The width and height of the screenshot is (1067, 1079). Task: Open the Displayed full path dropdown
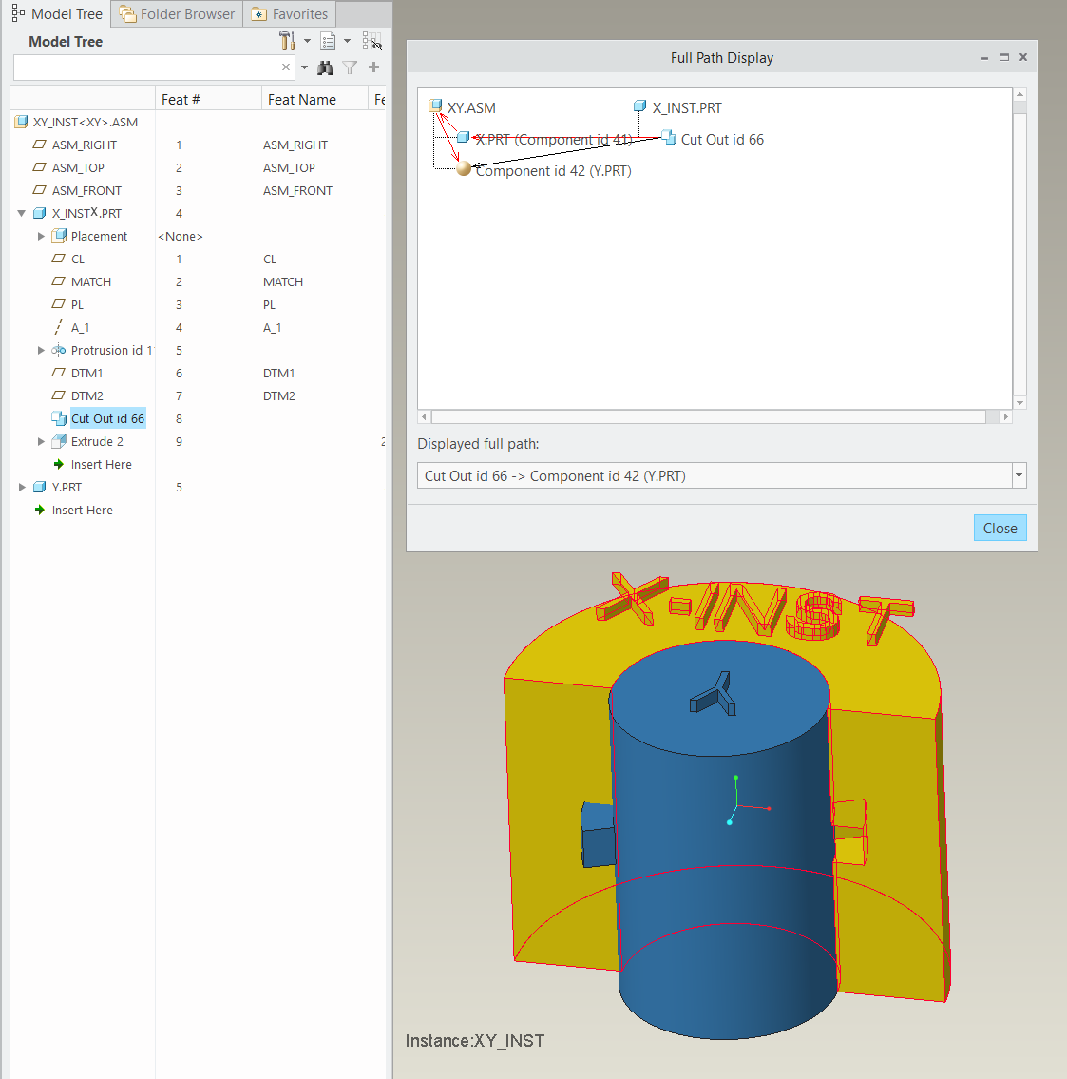click(1018, 475)
